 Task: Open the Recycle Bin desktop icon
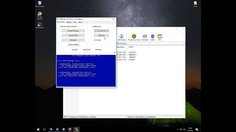(x=40, y=4)
